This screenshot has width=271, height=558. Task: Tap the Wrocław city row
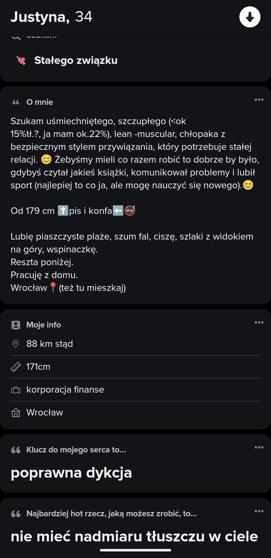[x=45, y=412]
